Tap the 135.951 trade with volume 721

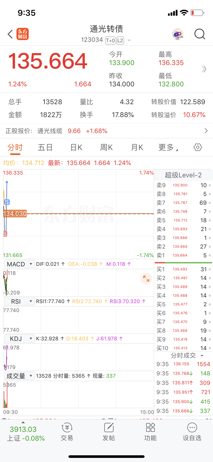click(x=183, y=392)
